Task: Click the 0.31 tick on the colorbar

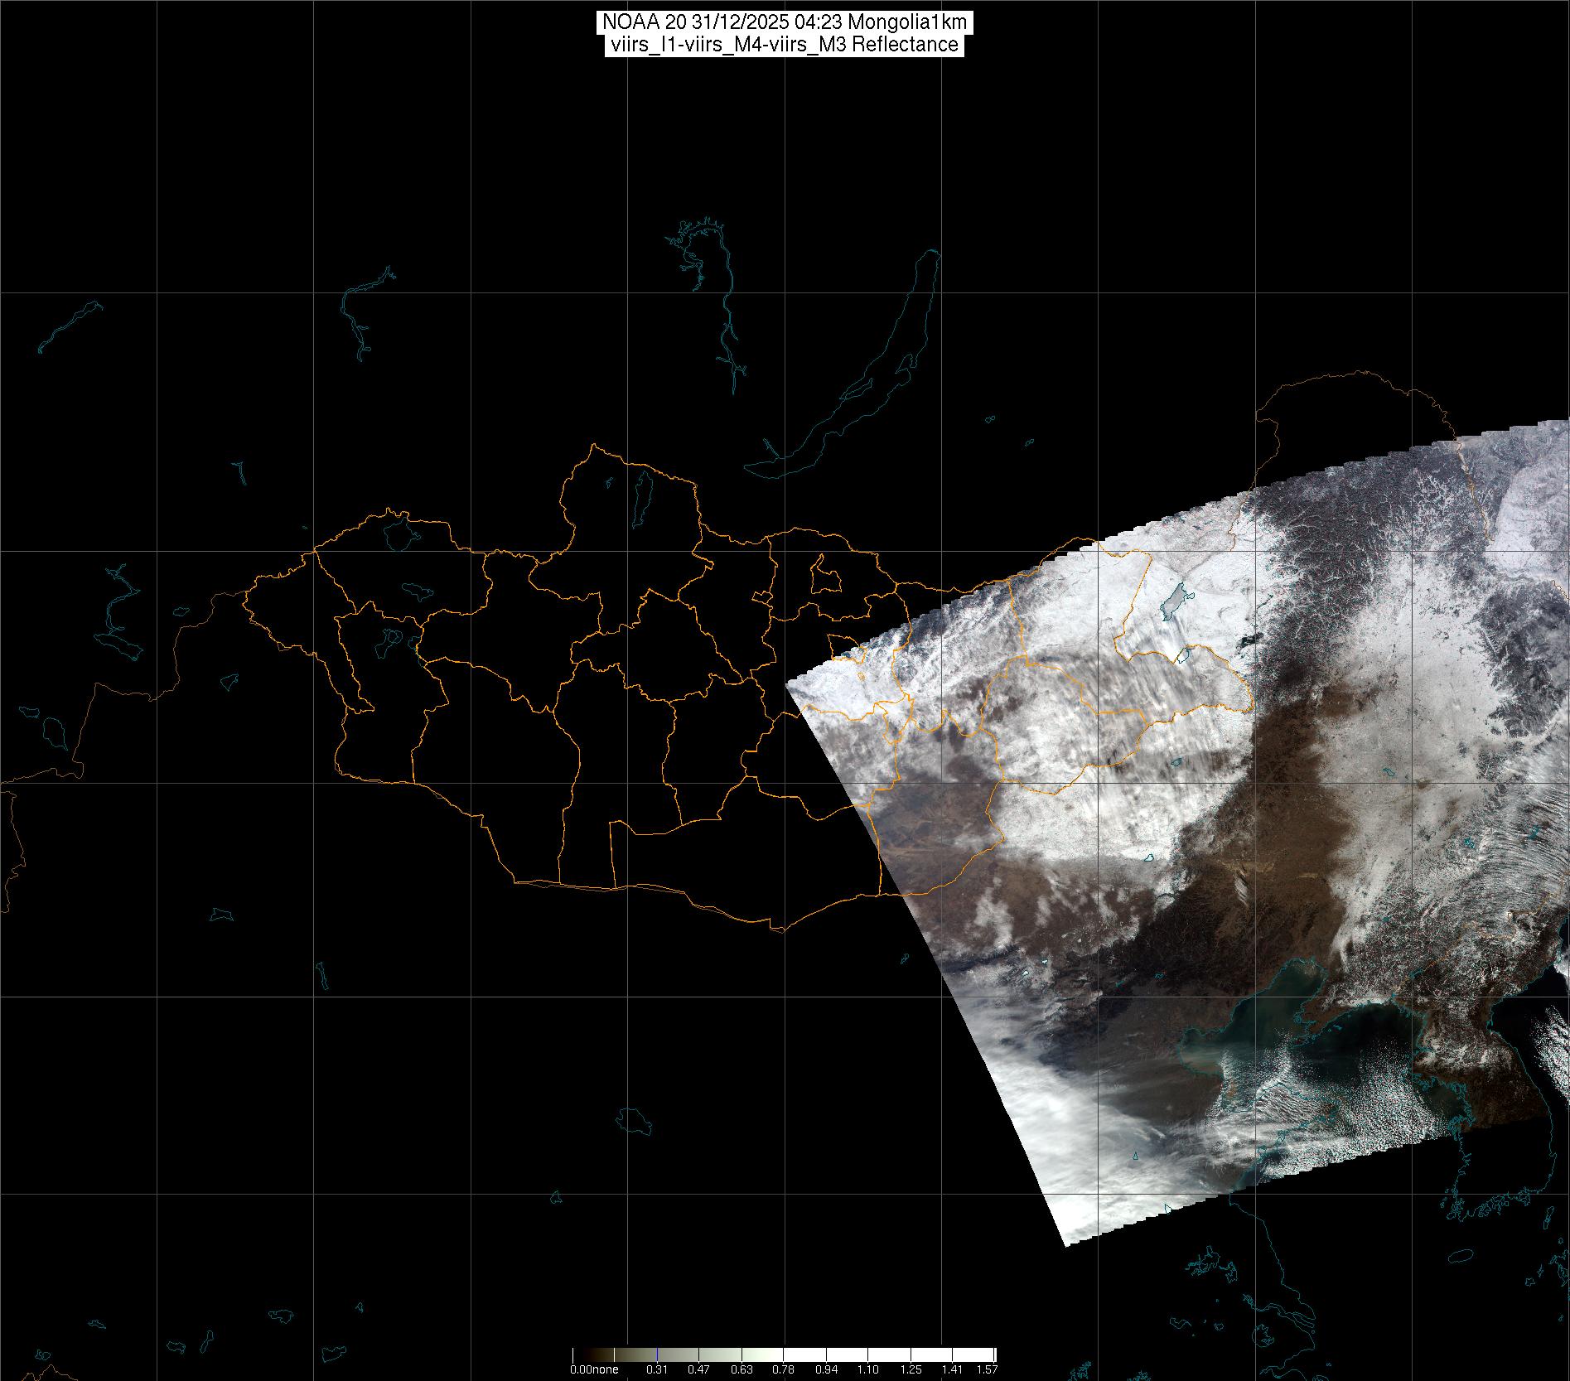Action: point(657,1369)
